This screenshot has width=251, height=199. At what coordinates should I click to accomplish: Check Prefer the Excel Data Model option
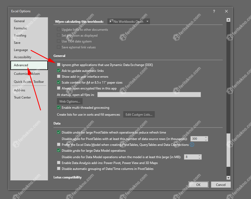(59, 145)
